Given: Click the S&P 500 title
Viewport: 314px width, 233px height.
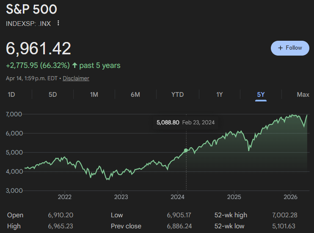Looking at the screenshot, I should (x=32, y=9).
